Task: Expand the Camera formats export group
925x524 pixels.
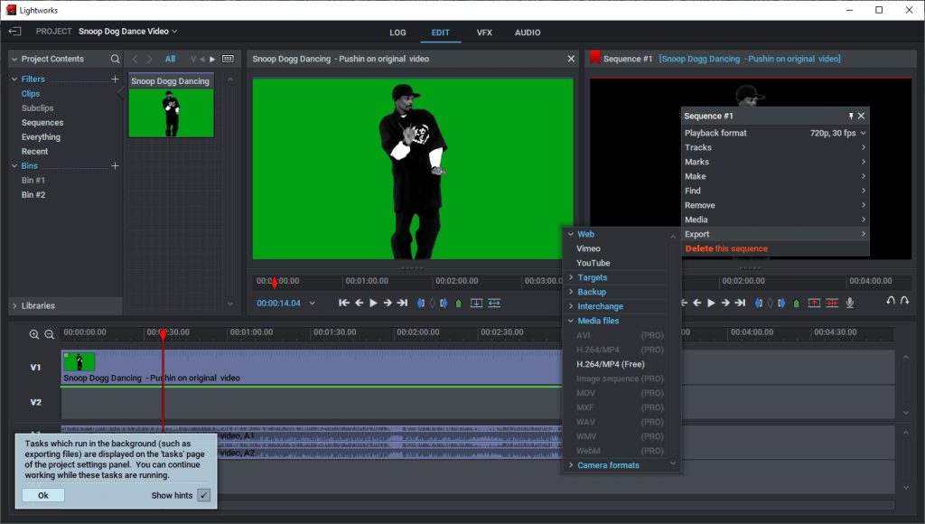Action: click(571, 465)
